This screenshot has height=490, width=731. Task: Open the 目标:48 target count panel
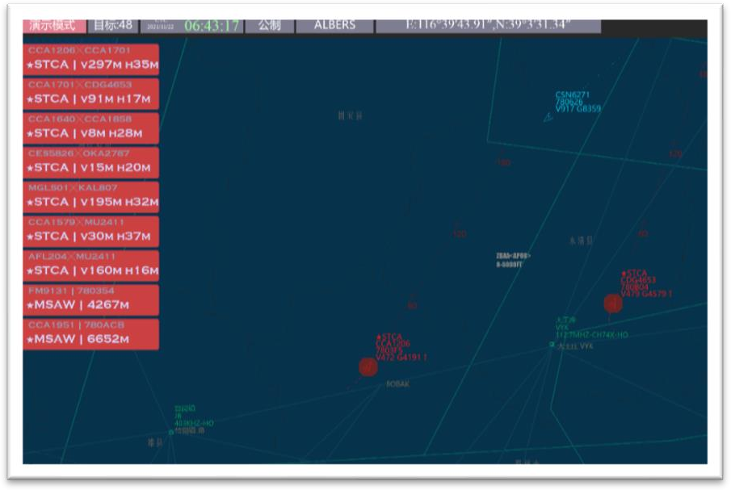coord(112,25)
